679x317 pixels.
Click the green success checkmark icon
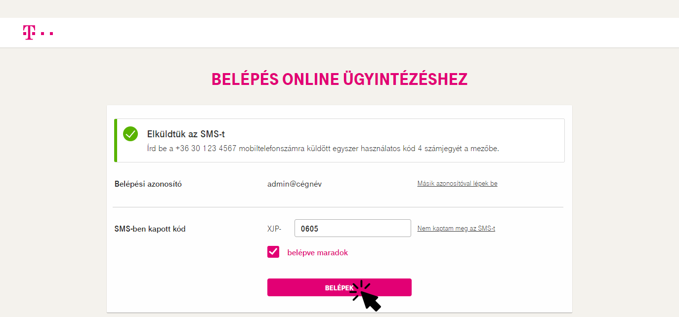(130, 134)
